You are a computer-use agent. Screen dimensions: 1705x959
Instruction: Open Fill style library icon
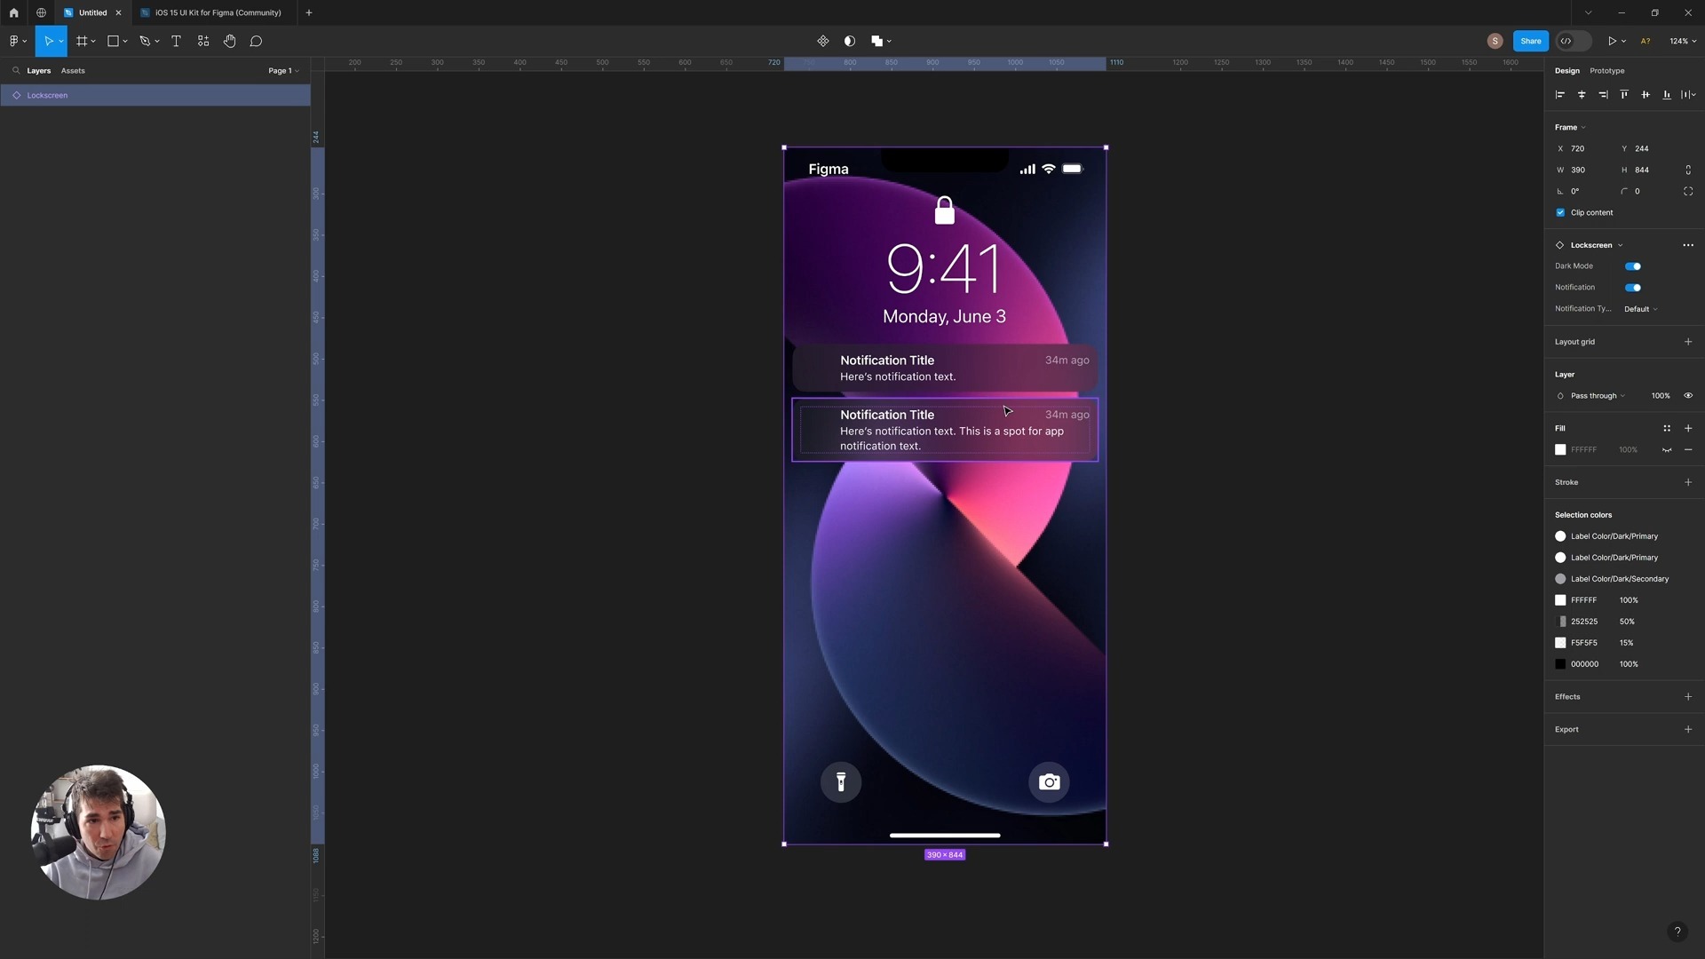[1667, 428]
